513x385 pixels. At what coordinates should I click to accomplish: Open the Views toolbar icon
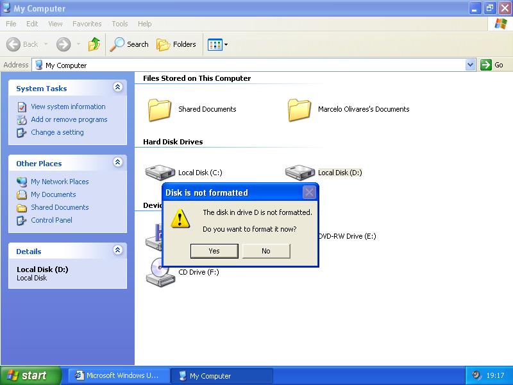(x=215, y=44)
